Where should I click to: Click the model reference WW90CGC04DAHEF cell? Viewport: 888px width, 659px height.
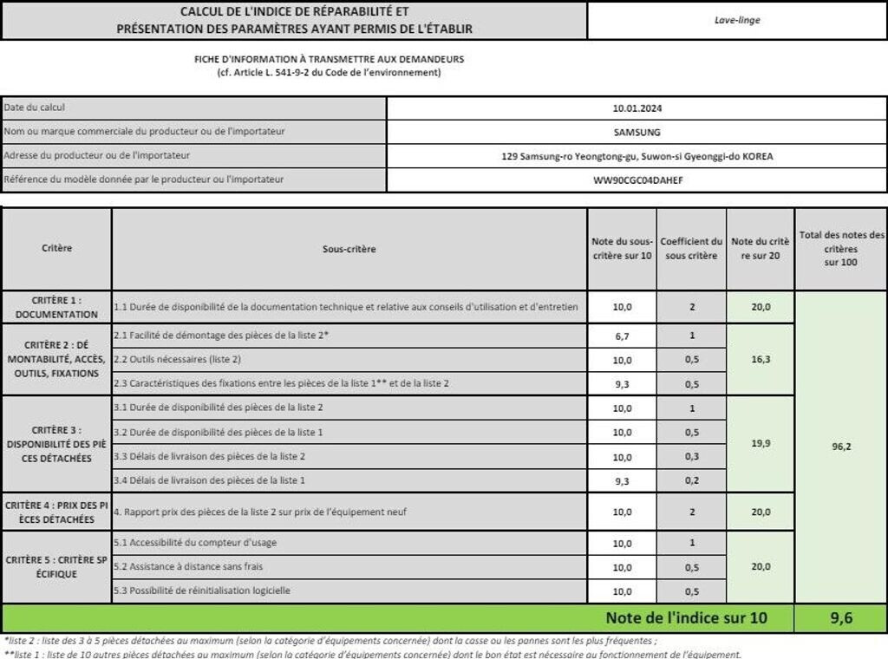(637, 180)
